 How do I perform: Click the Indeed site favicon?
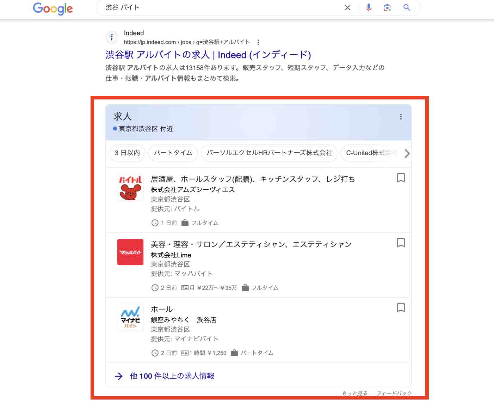point(112,37)
